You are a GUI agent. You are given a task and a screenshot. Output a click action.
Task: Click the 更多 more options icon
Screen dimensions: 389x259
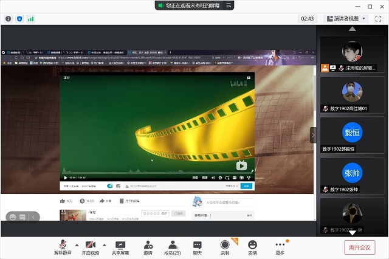(x=280, y=244)
